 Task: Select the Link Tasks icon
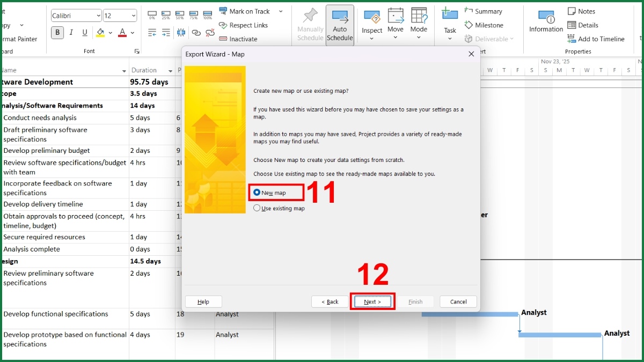click(x=196, y=32)
